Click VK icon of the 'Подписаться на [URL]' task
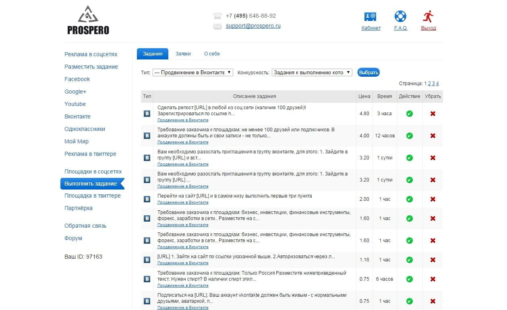This screenshot has height=310, width=507. tap(147, 301)
